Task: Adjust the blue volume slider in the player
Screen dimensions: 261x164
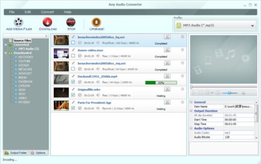Action: [x=230, y=93]
